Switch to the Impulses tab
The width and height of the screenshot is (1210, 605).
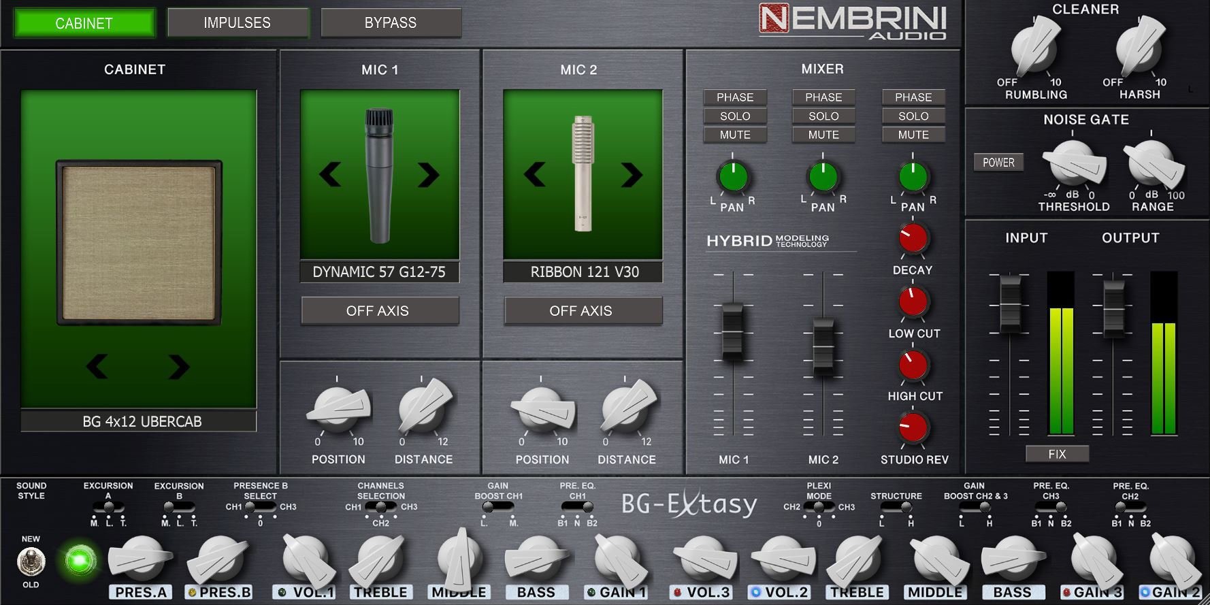point(237,23)
